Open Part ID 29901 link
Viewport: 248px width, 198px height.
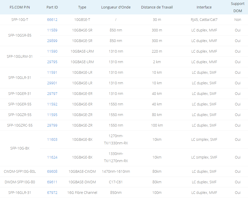pos(52,83)
